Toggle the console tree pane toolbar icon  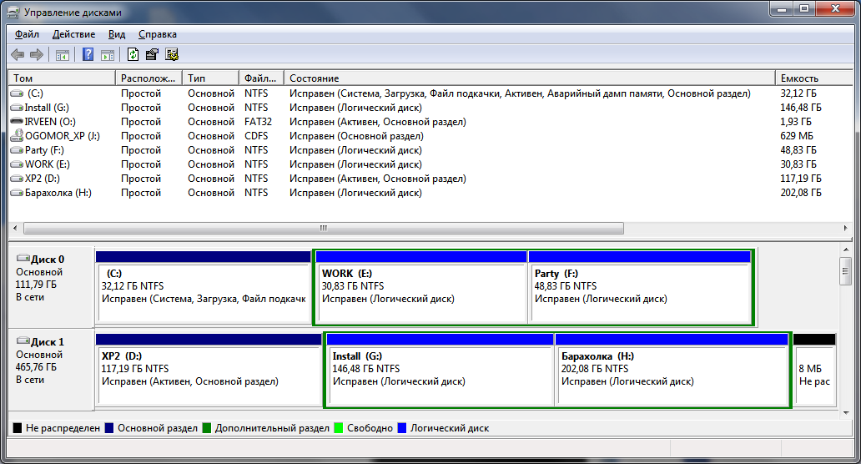pyautogui.click(x=62, y=55)
